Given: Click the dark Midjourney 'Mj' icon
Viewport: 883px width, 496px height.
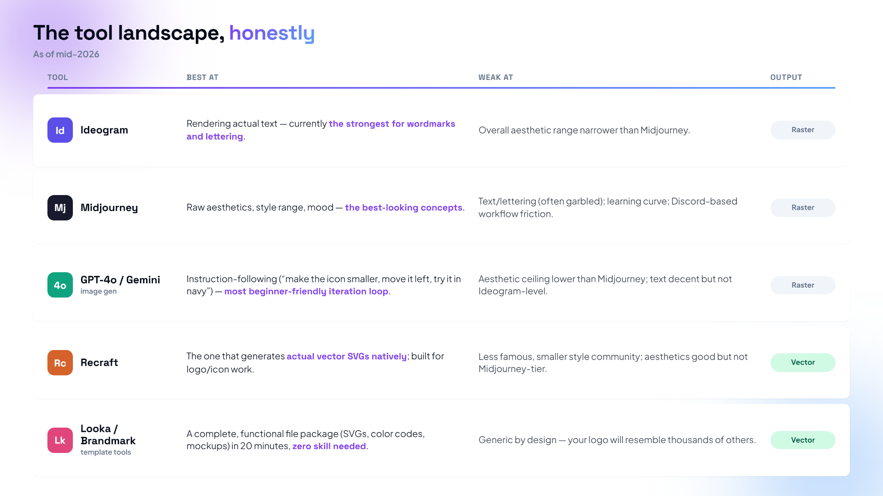Looking at the screenshot, I should tap(60, 208).
